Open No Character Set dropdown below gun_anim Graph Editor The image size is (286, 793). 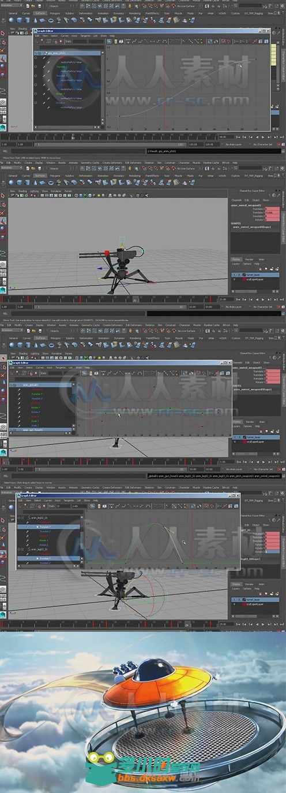coord(264,144)
